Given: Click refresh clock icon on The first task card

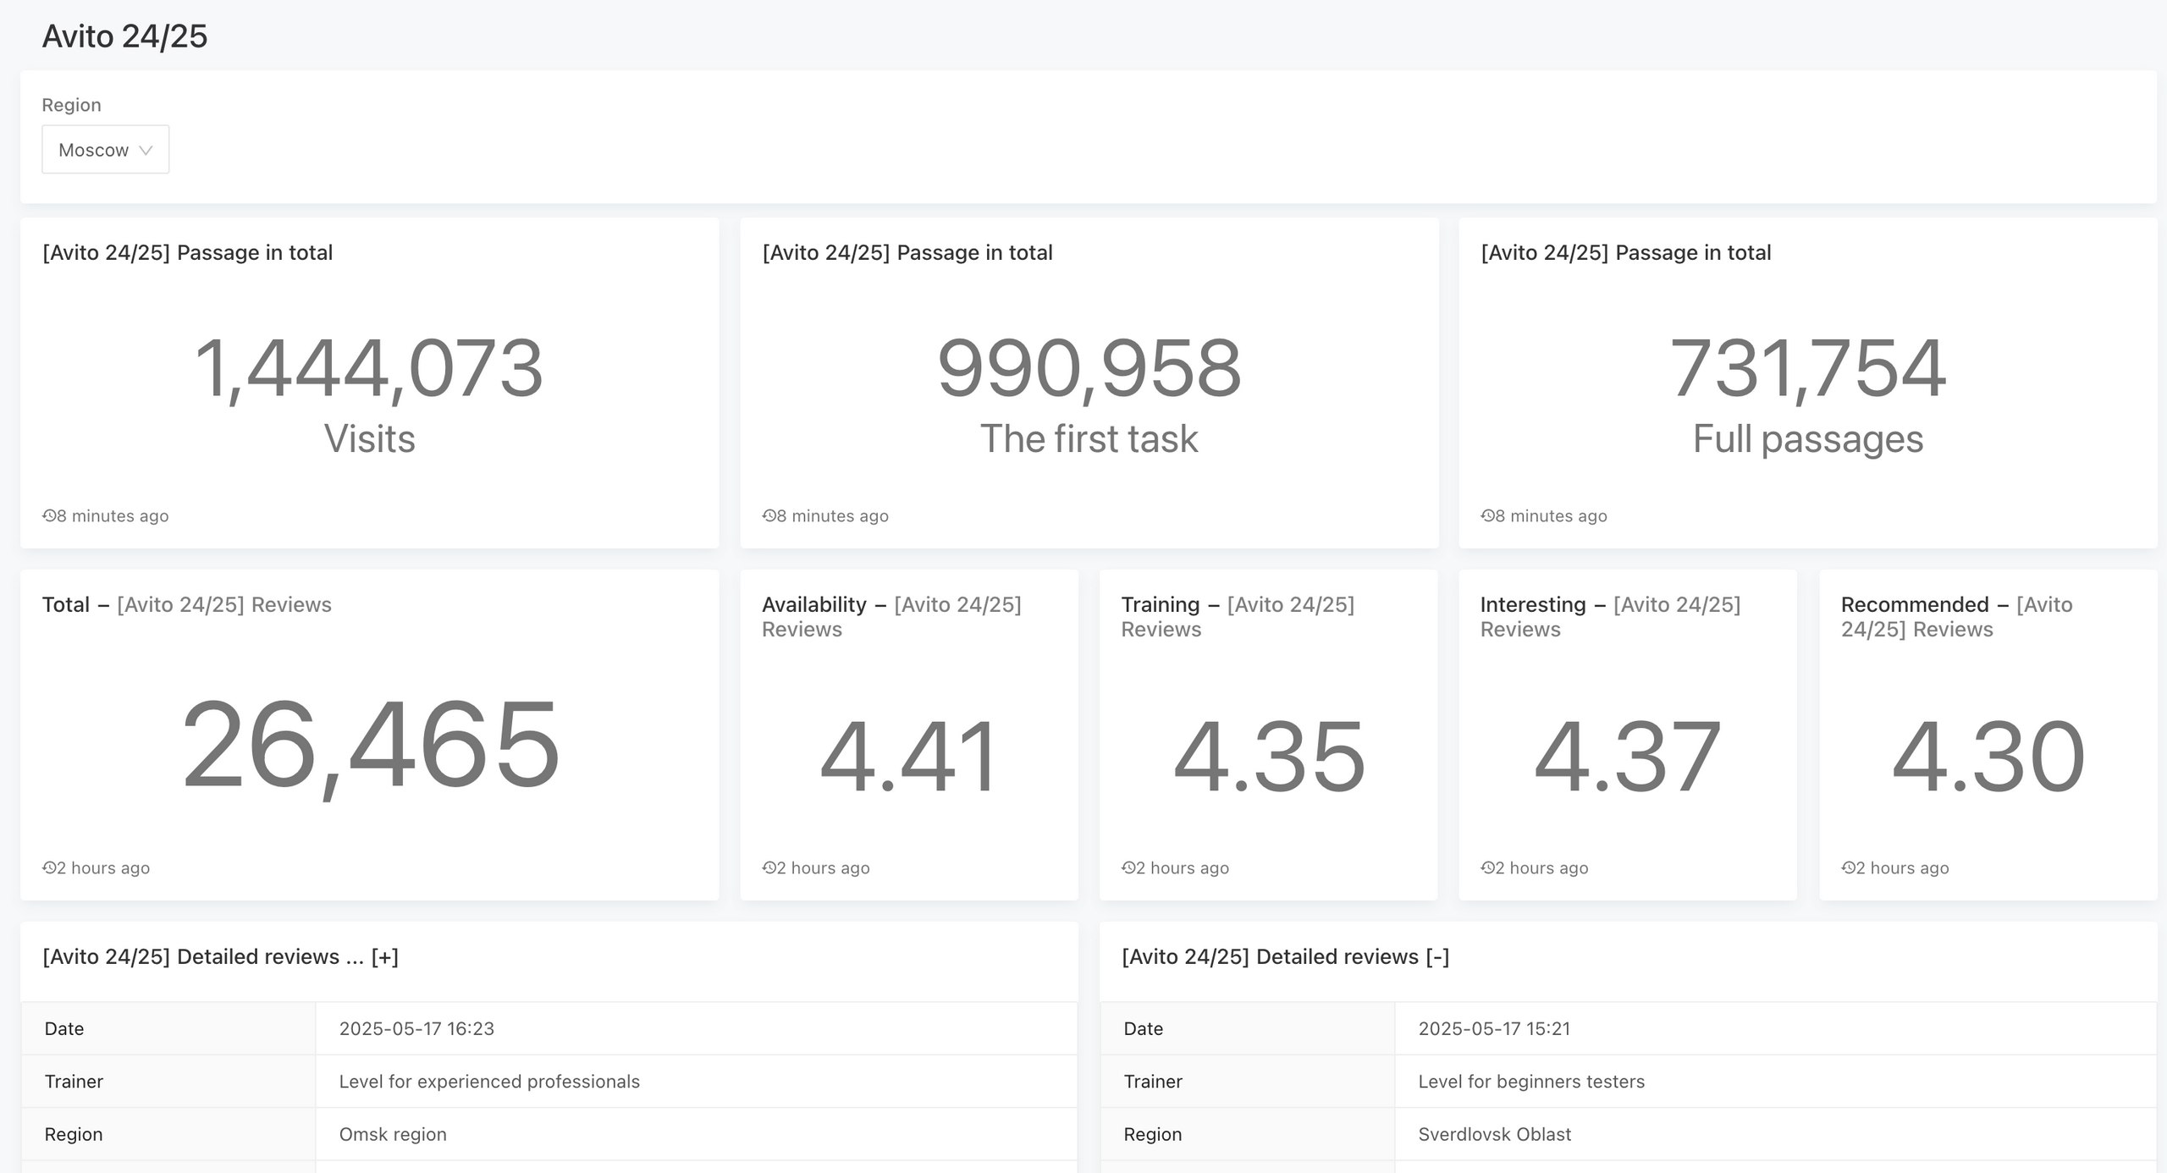Looking at the screenshot, I should coord(769,515).
